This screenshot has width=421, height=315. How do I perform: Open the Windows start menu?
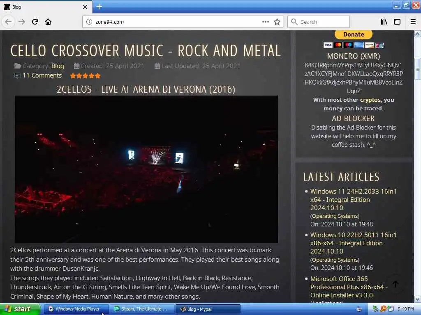tap(20, 309)
